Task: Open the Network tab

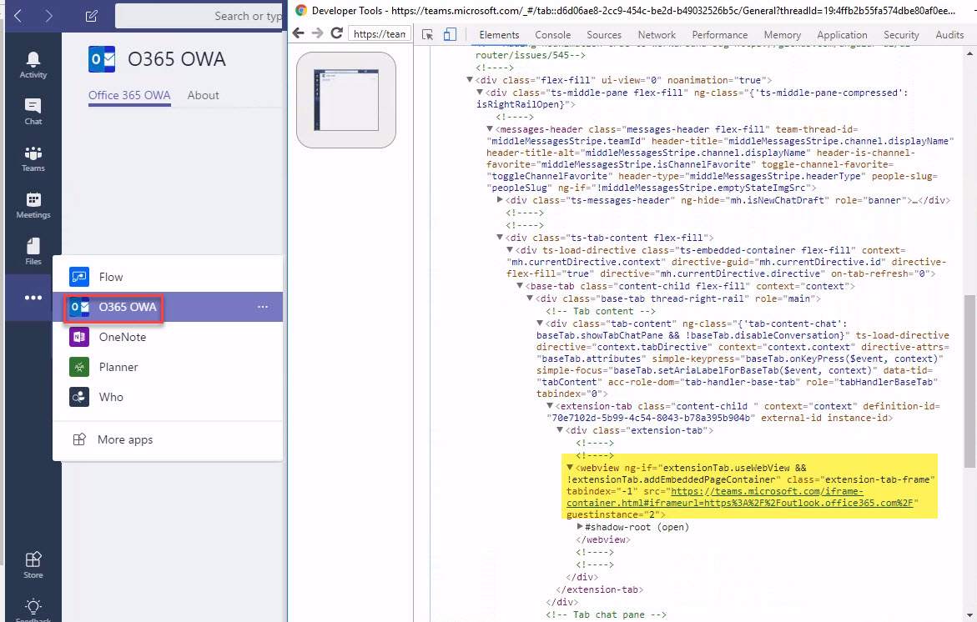Action: 657,35
